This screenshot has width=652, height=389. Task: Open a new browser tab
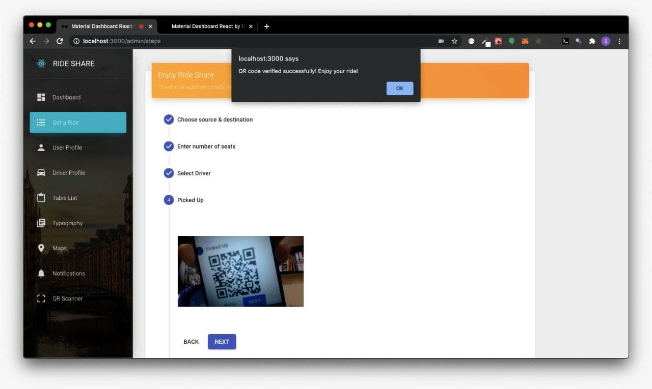(x=266, y=26)
